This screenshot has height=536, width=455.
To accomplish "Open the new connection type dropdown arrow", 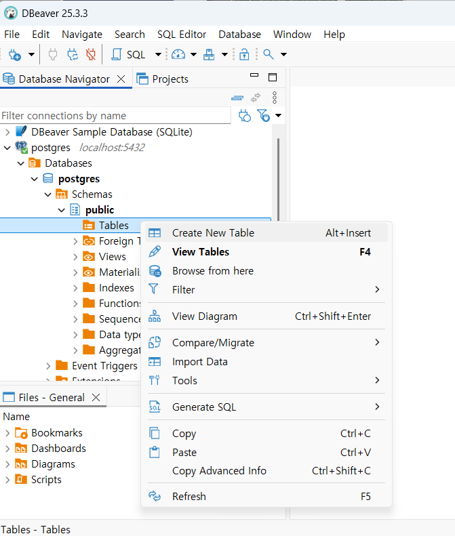I will (x=31, y=54).
